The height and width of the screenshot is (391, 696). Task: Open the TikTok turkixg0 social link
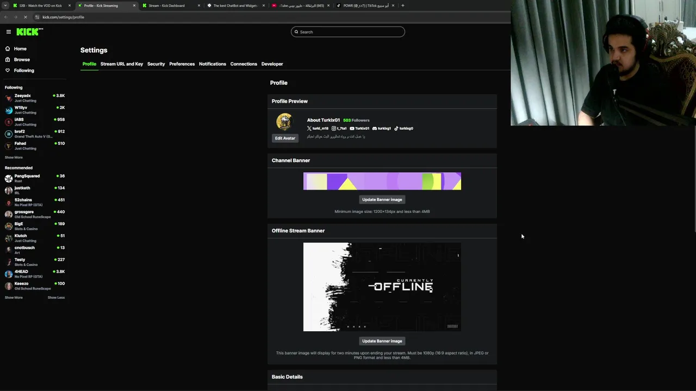[403, 129]
